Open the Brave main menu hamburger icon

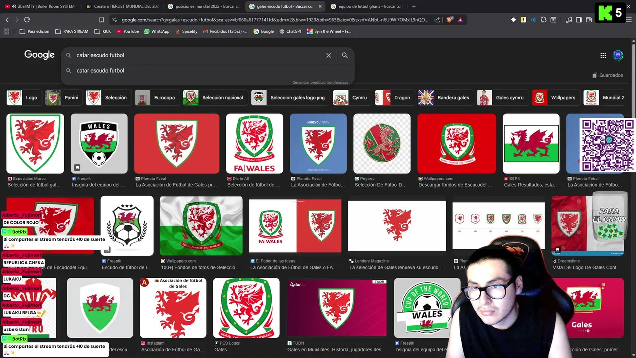(628, 20)
